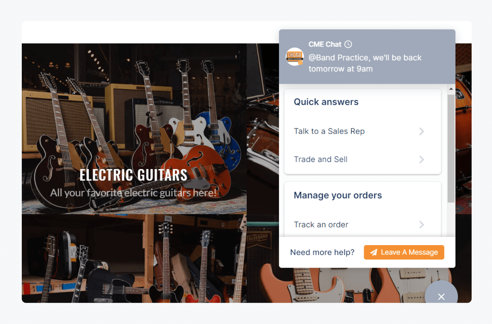The image size is (492, 324).
Task: Click the Quick answers heading
Action: click(326, 102)
